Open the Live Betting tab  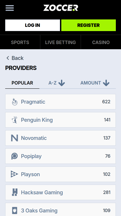pos(61,42)
